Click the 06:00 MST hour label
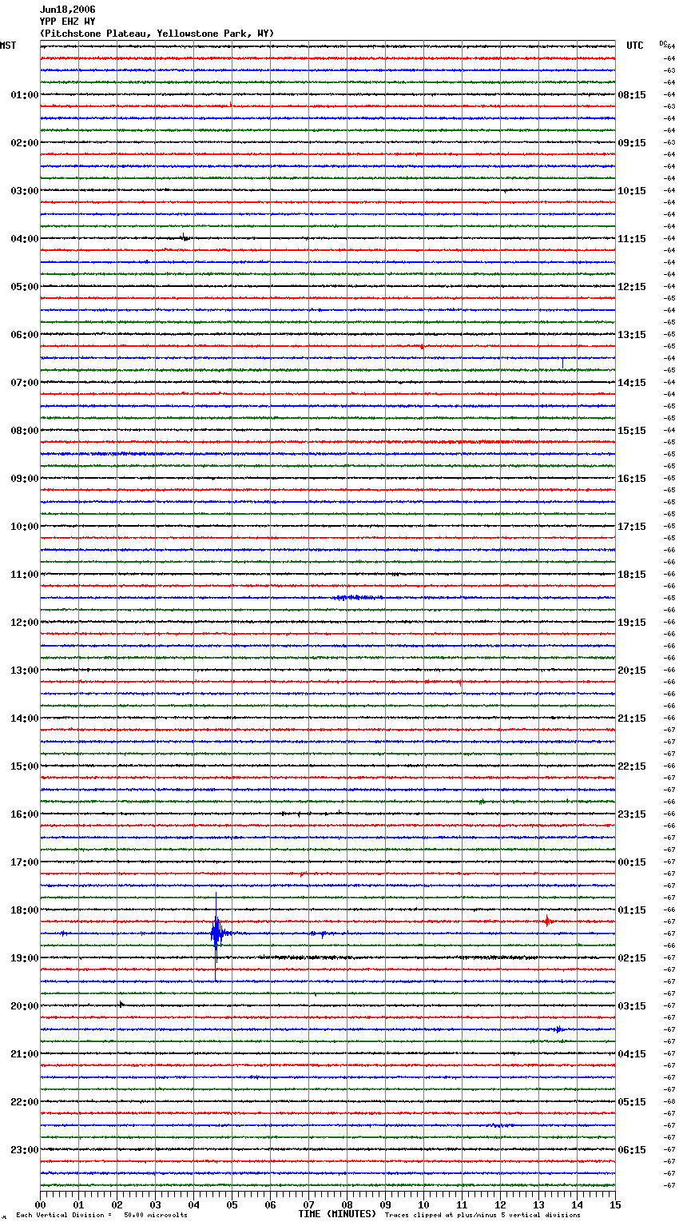This screenshot has height=1226, width=679. click(x=25, y=335)
